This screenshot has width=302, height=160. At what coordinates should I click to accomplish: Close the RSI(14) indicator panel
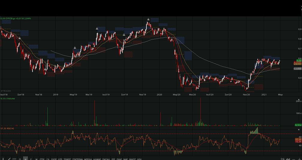click(x=299, y=129)
